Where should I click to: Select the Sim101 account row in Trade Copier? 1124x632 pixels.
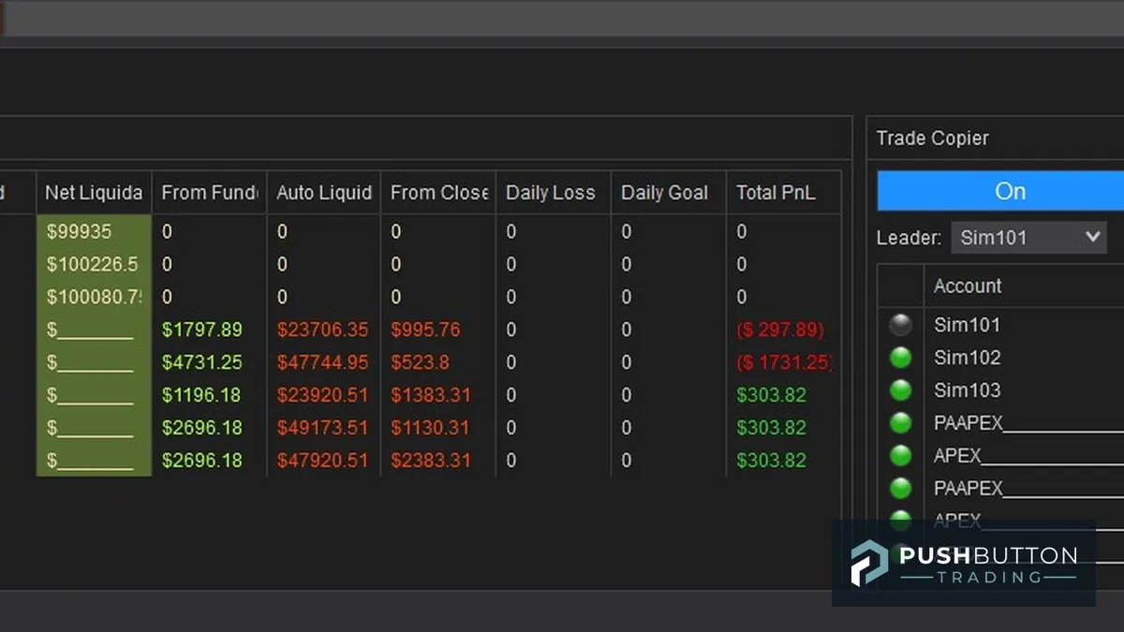[x=1000, y=325]
